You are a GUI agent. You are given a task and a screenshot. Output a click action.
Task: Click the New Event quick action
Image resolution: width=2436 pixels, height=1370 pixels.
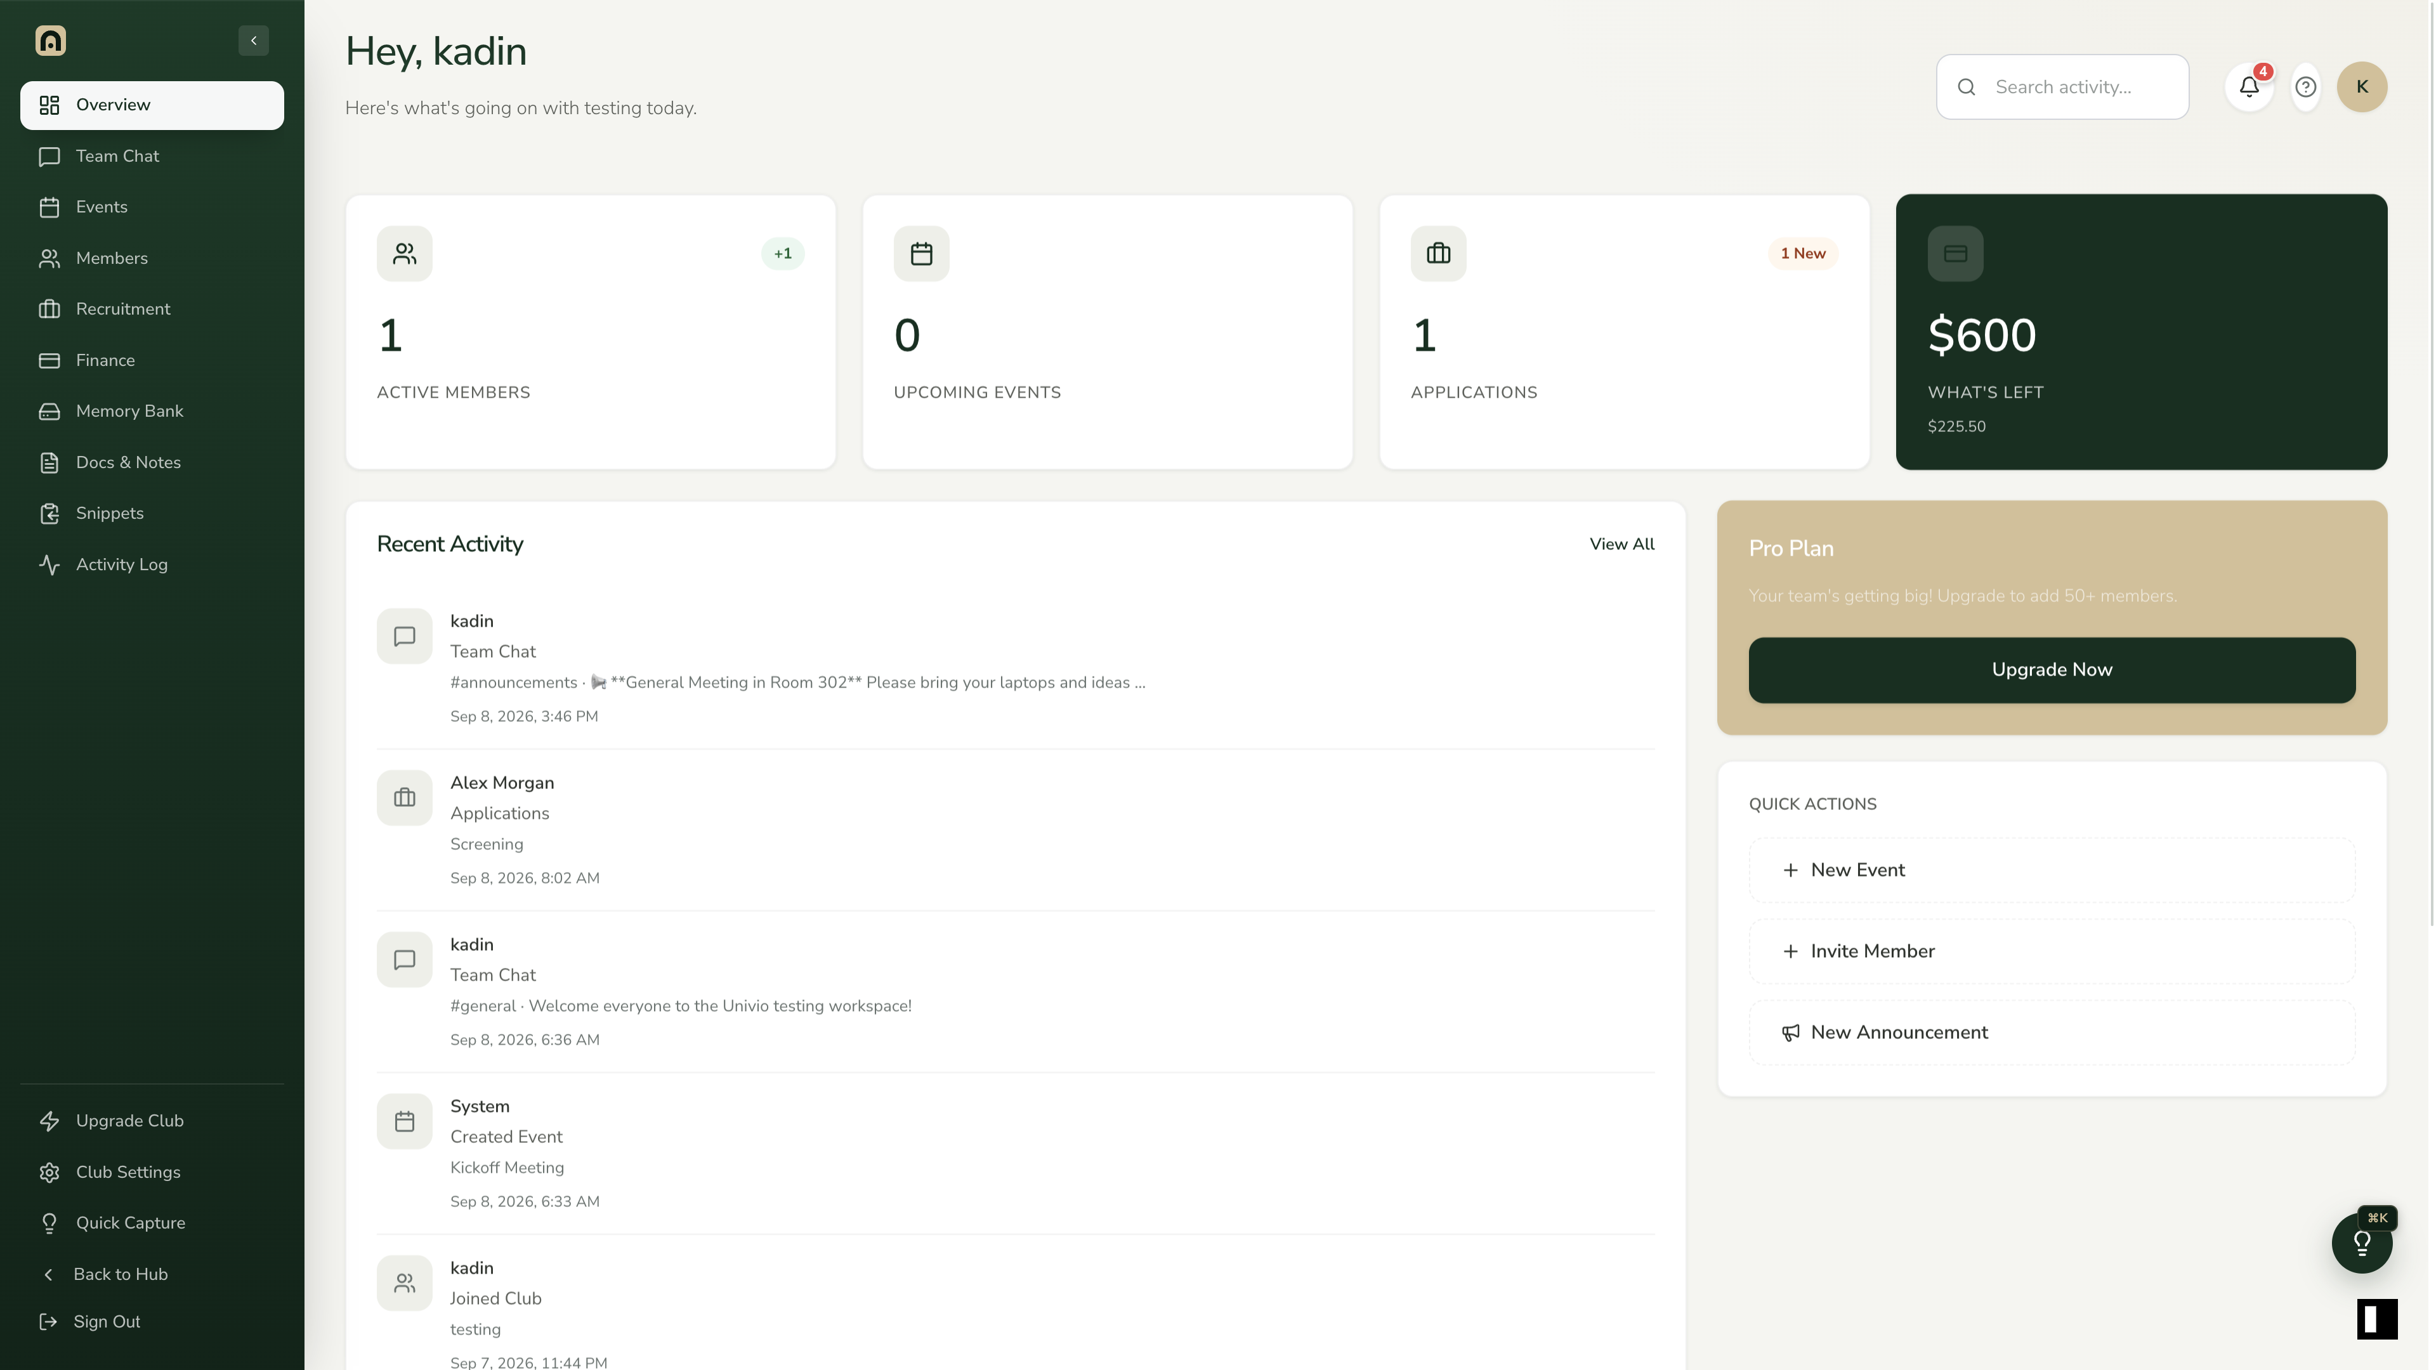2052,870
